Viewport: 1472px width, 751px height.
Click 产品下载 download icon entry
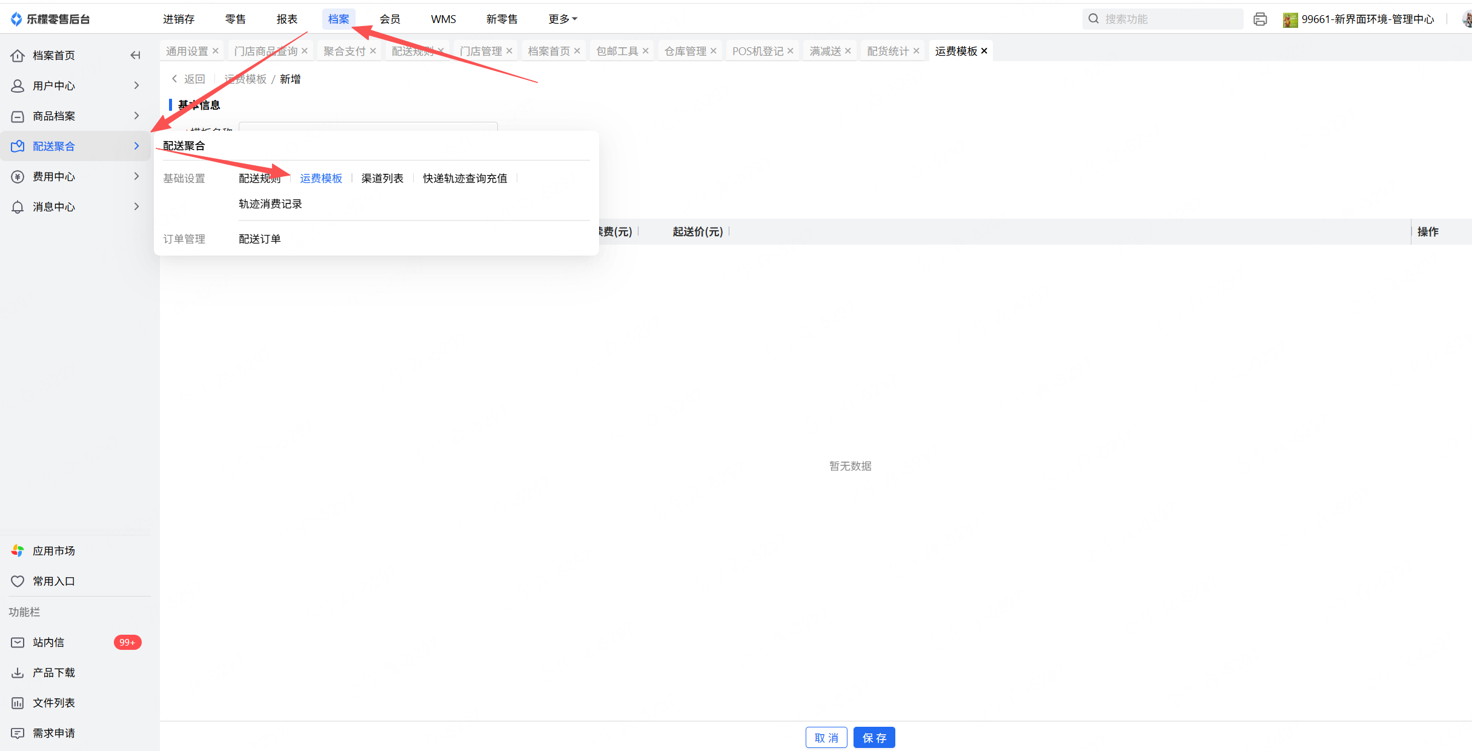coord(18,672)
